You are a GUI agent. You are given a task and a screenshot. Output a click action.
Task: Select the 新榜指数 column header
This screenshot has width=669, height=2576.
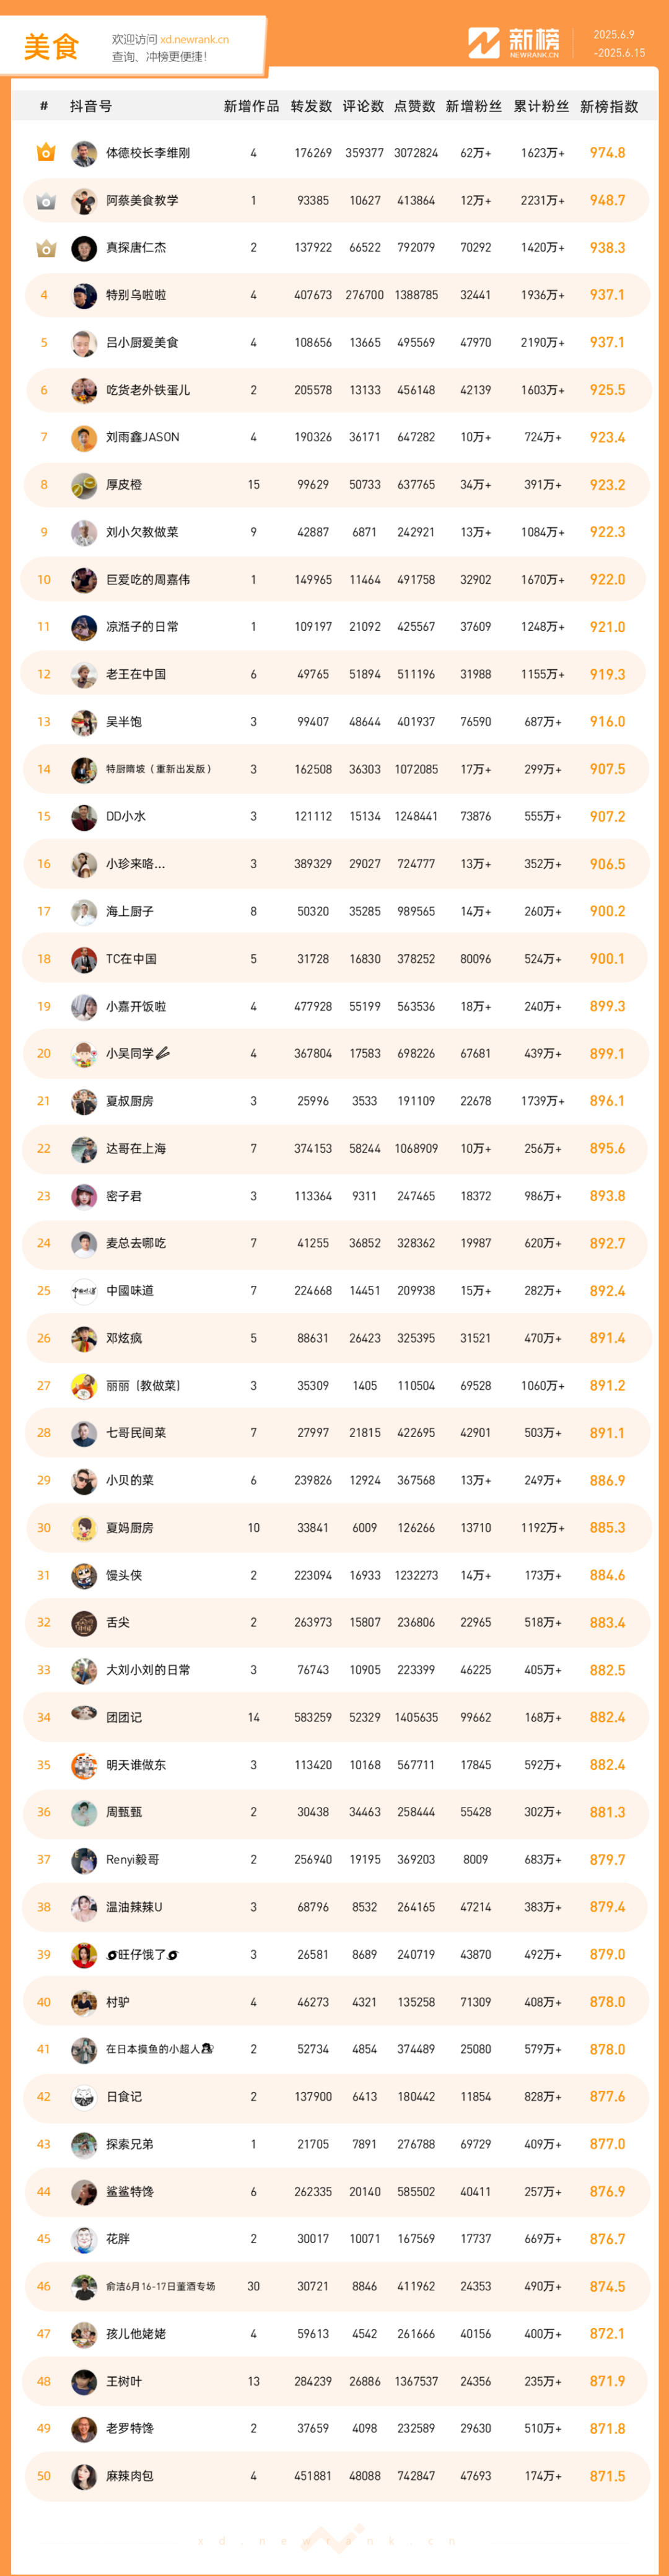click(608, 106)
